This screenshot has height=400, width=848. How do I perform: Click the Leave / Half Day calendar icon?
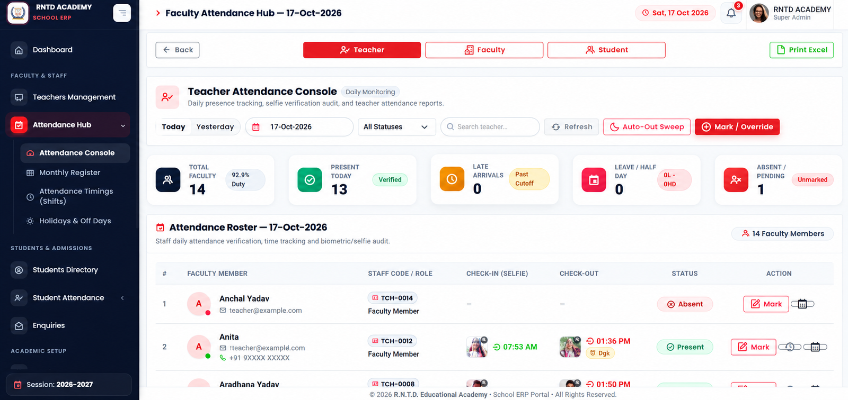594,179
